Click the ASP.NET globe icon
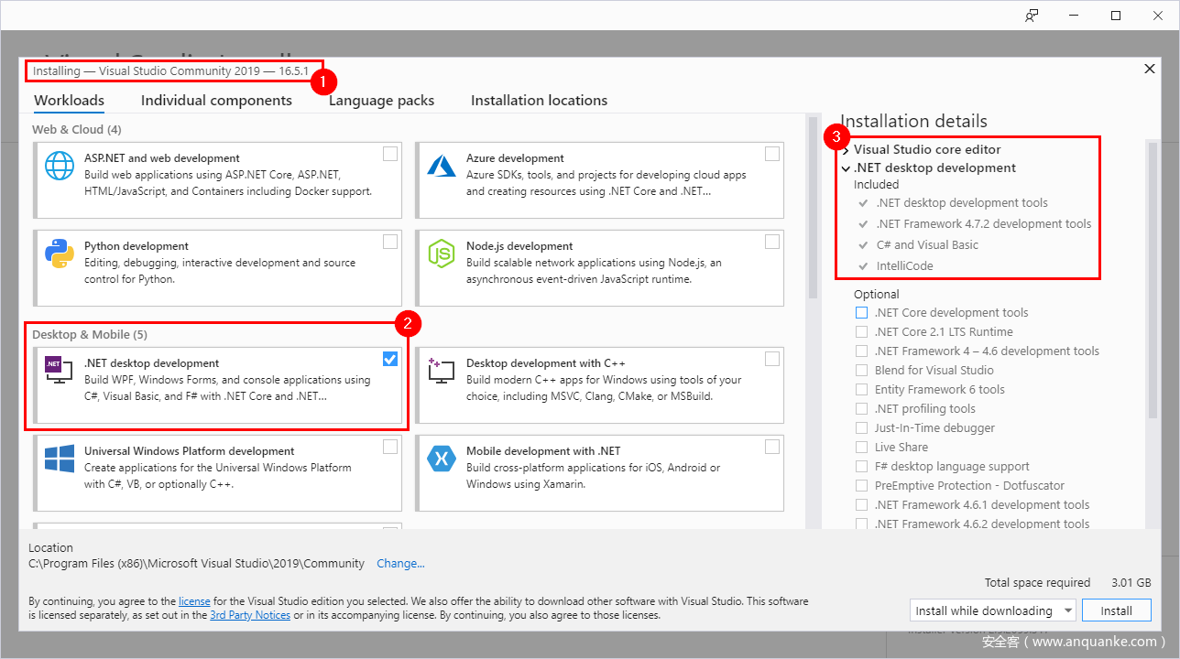1180x659 pixels. click(60, 166)
